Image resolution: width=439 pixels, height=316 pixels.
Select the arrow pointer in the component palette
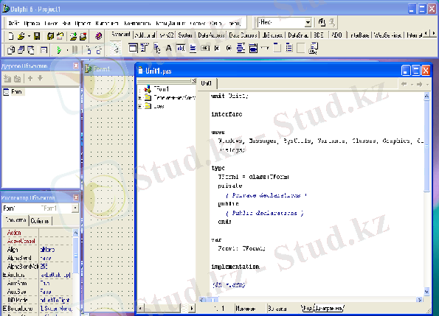click(116, 49)
